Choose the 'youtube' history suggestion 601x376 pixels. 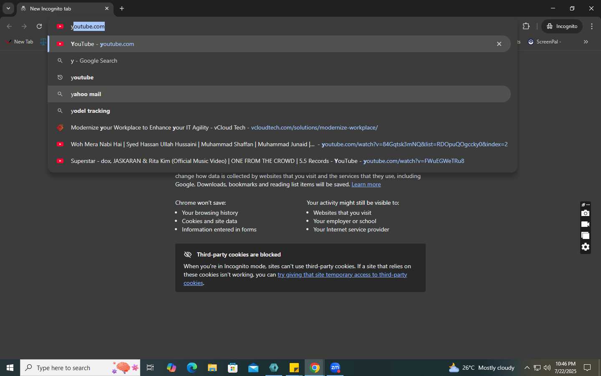(x=279, y=77)
